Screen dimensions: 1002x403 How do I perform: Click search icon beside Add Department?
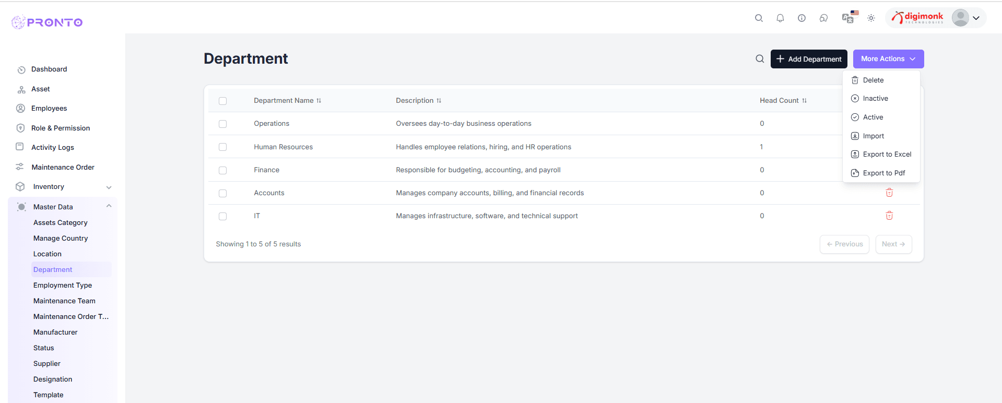[760, 59]
